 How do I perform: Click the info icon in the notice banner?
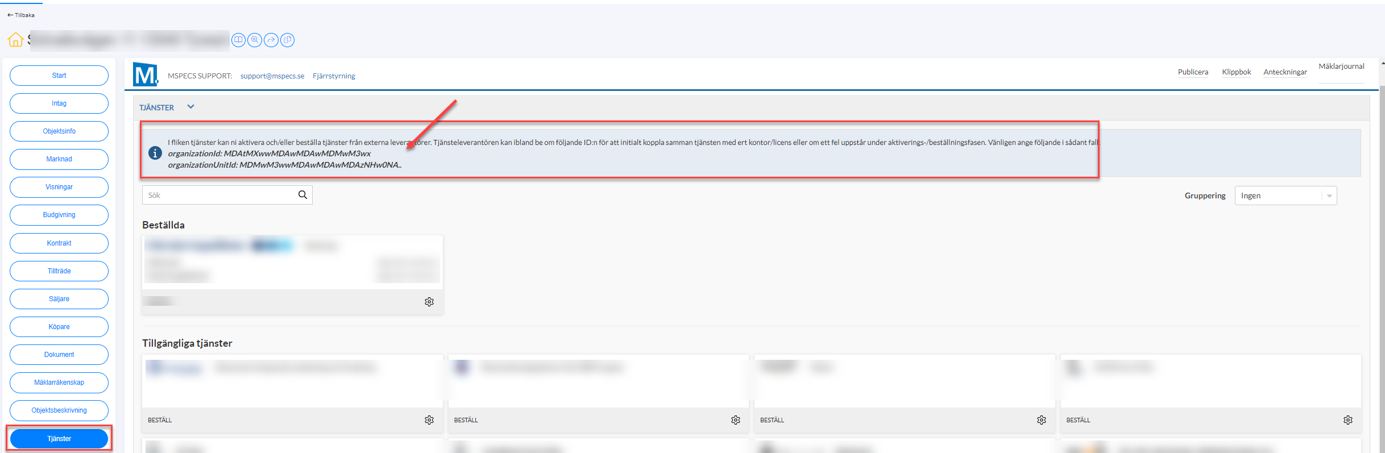pyautogui.click(x=155, y=153)
